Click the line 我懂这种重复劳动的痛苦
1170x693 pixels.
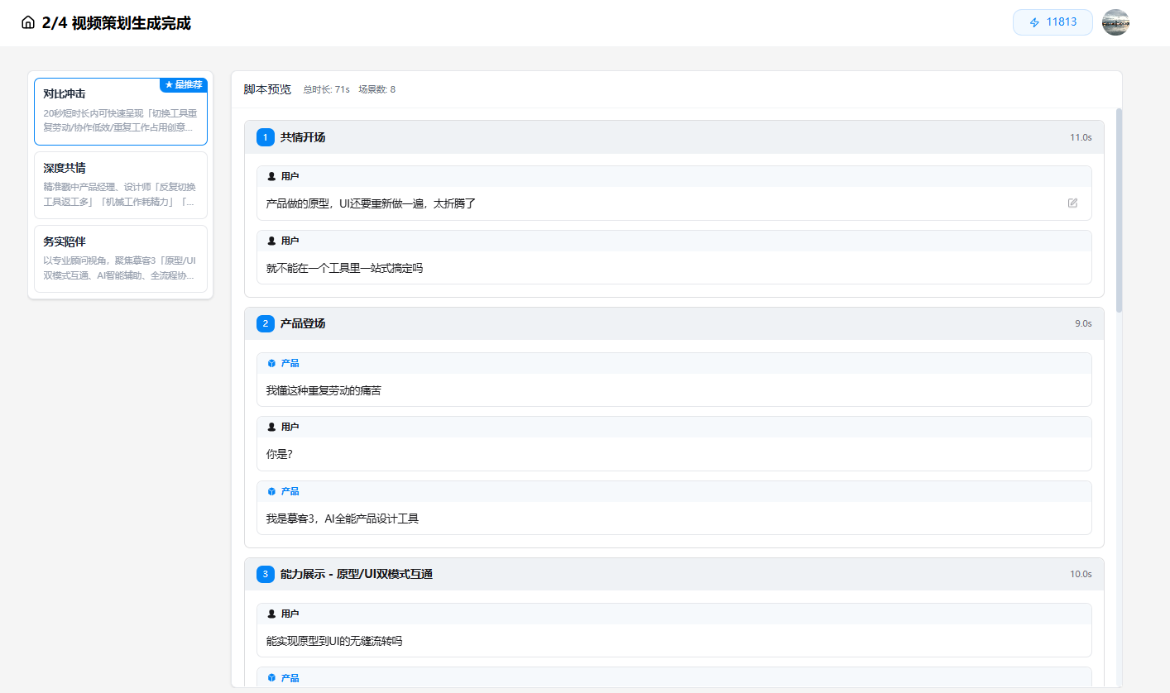[x=324, y=390]
